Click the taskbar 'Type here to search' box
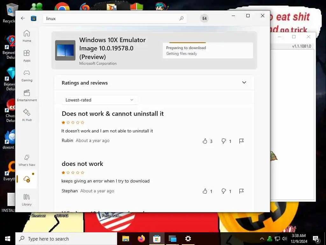Viewport: 326px width, 245px height. [x=66, y=239]
